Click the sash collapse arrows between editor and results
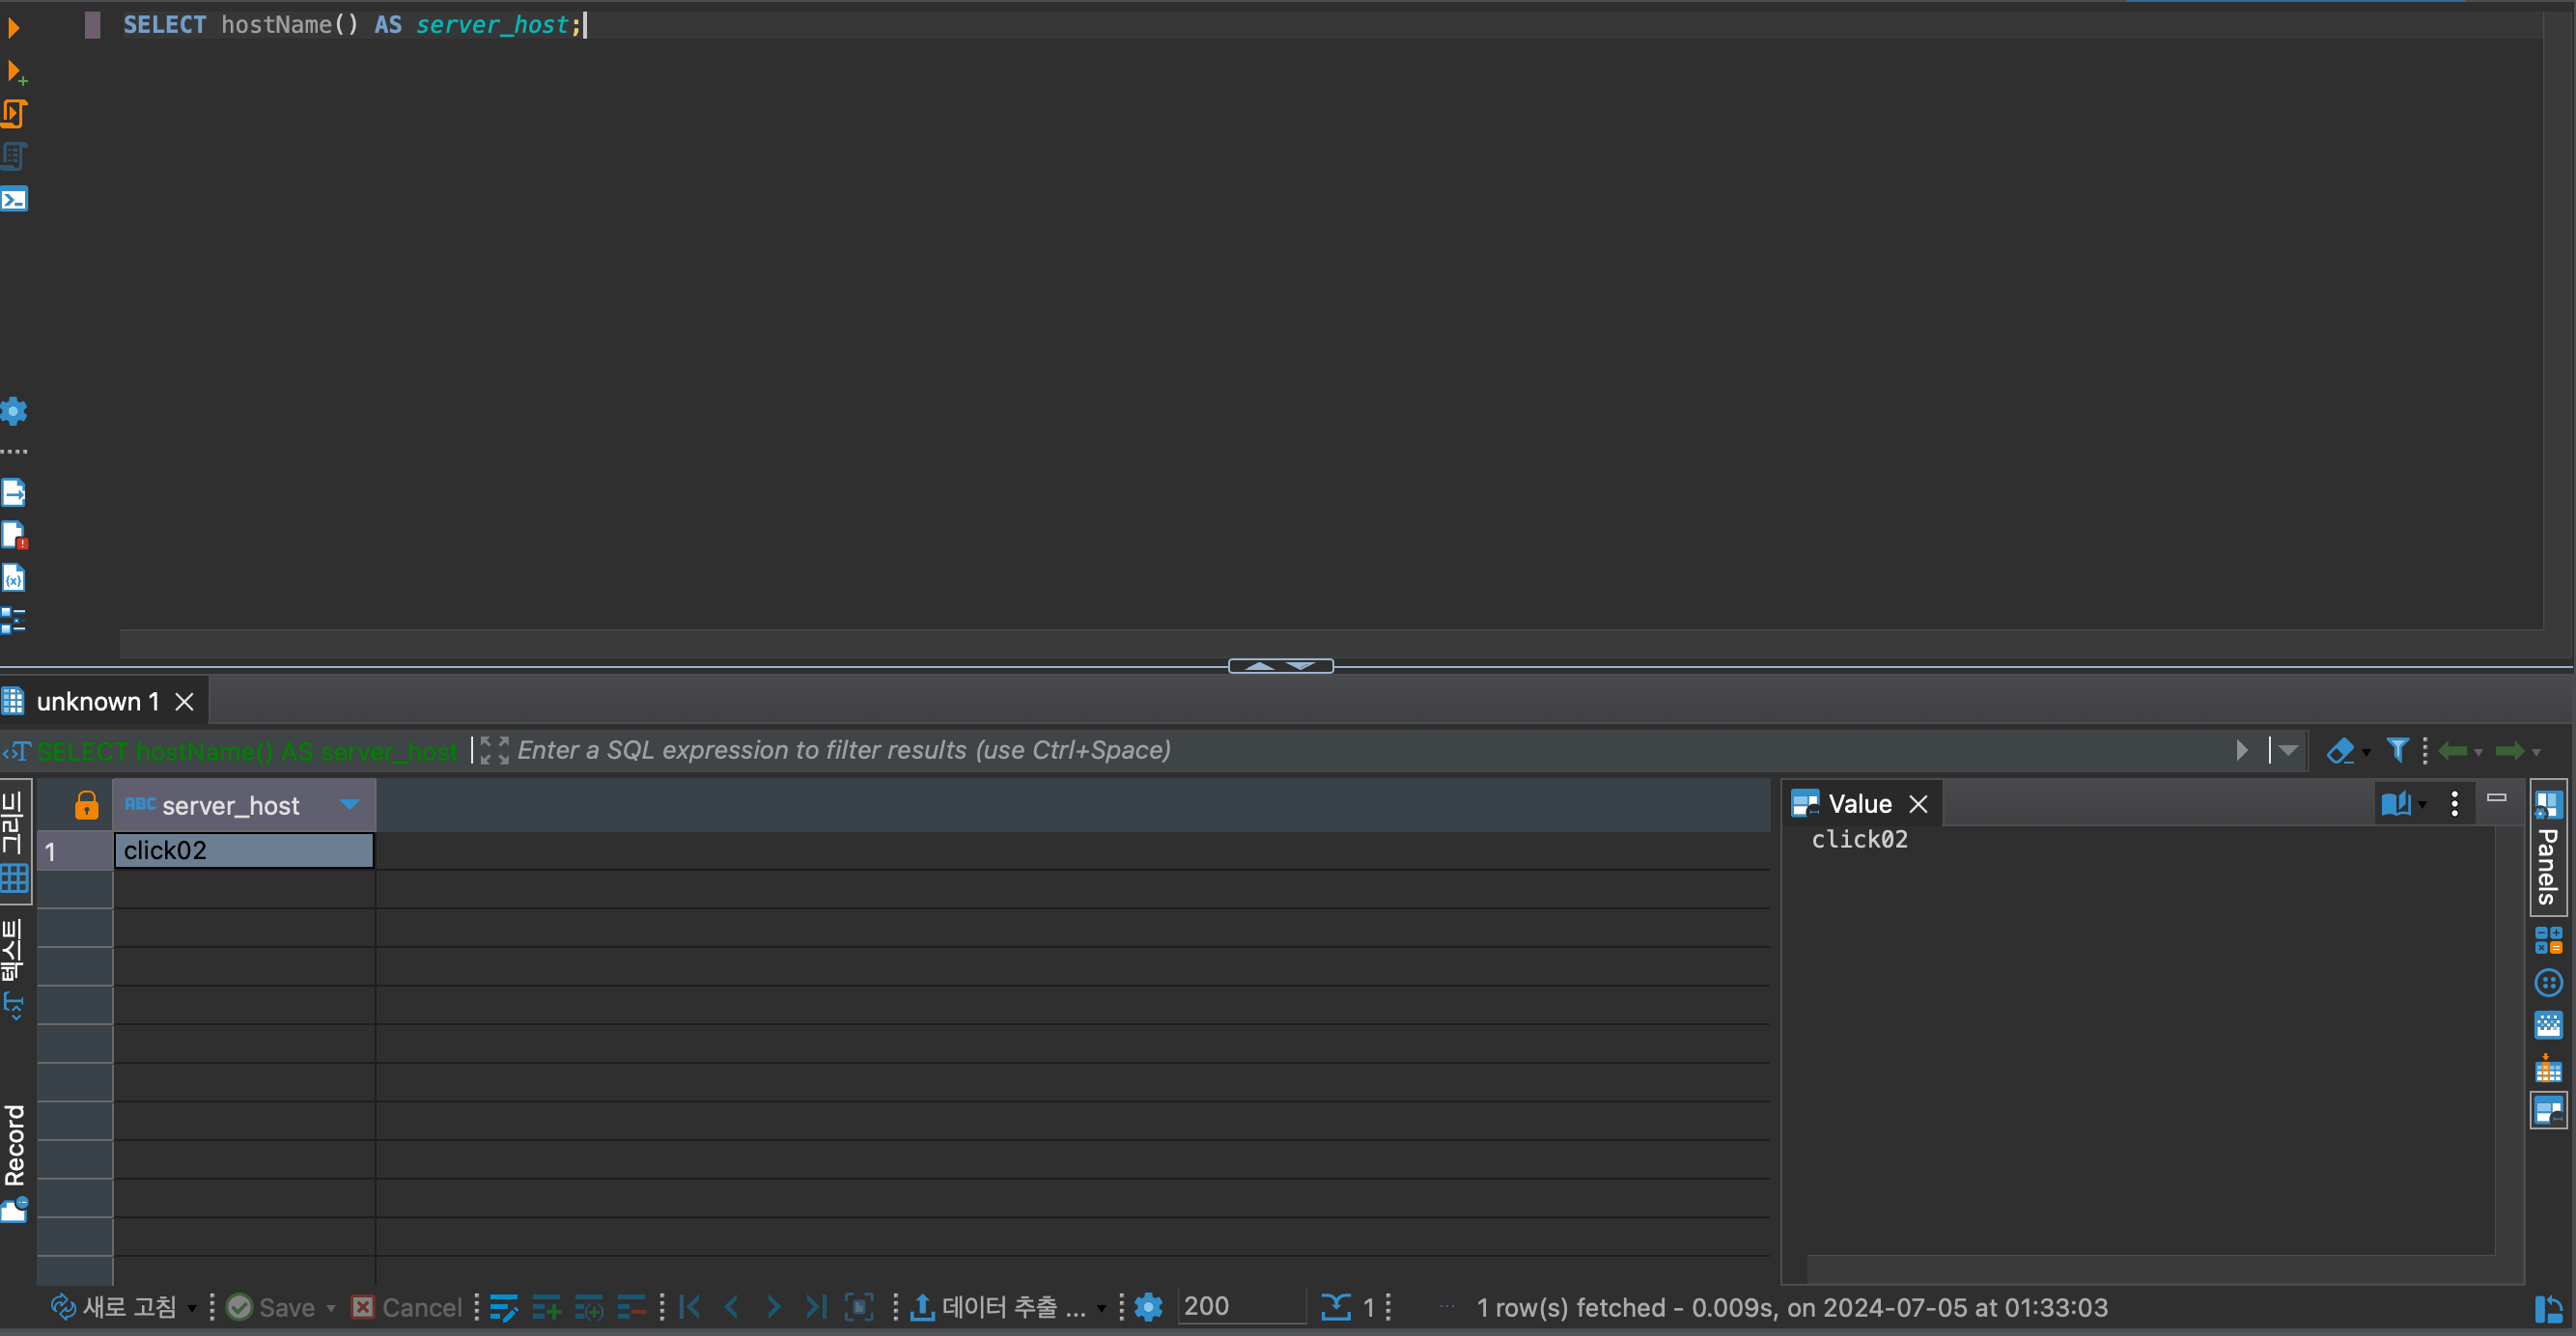 pyautogui.click(x=1280, y=666)
